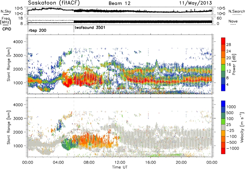245x169 pixels.
Task: Click the '4000' tick of power panel
Action: click(18, 42)
